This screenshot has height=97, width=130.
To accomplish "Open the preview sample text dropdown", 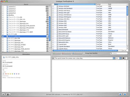I will pos(114,58).
